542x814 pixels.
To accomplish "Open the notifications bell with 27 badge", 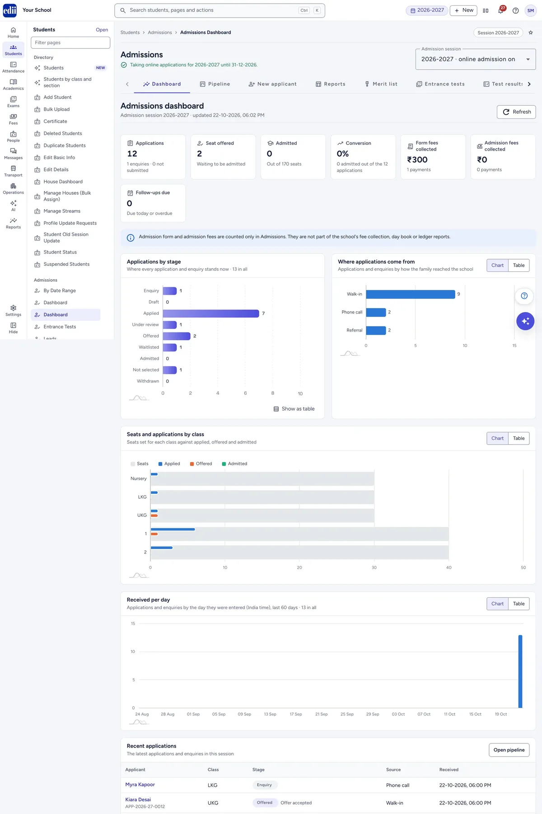I will (501, 10).
